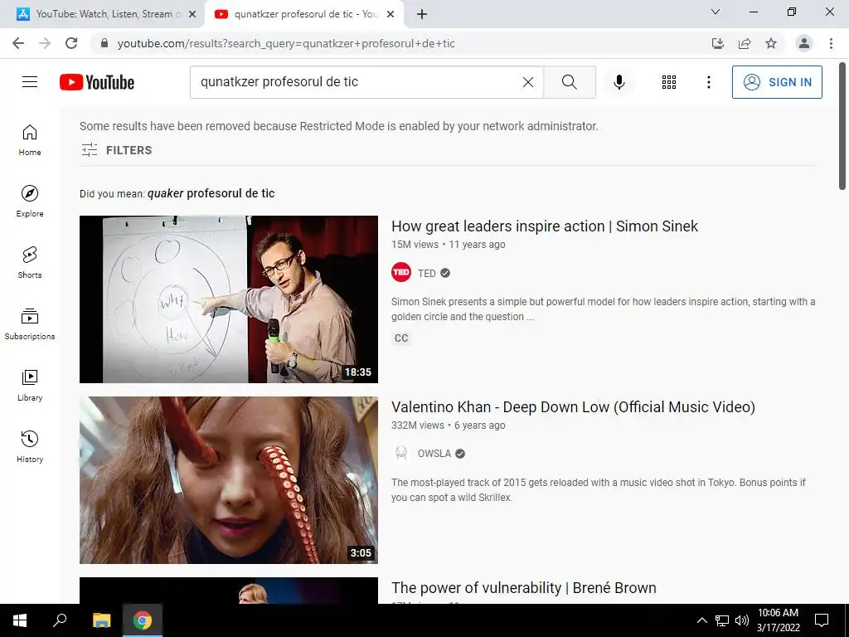Open Explore in the sidebar
This screenshot has height=637, width=849.
pyautogui.click(x=30, y=201)
